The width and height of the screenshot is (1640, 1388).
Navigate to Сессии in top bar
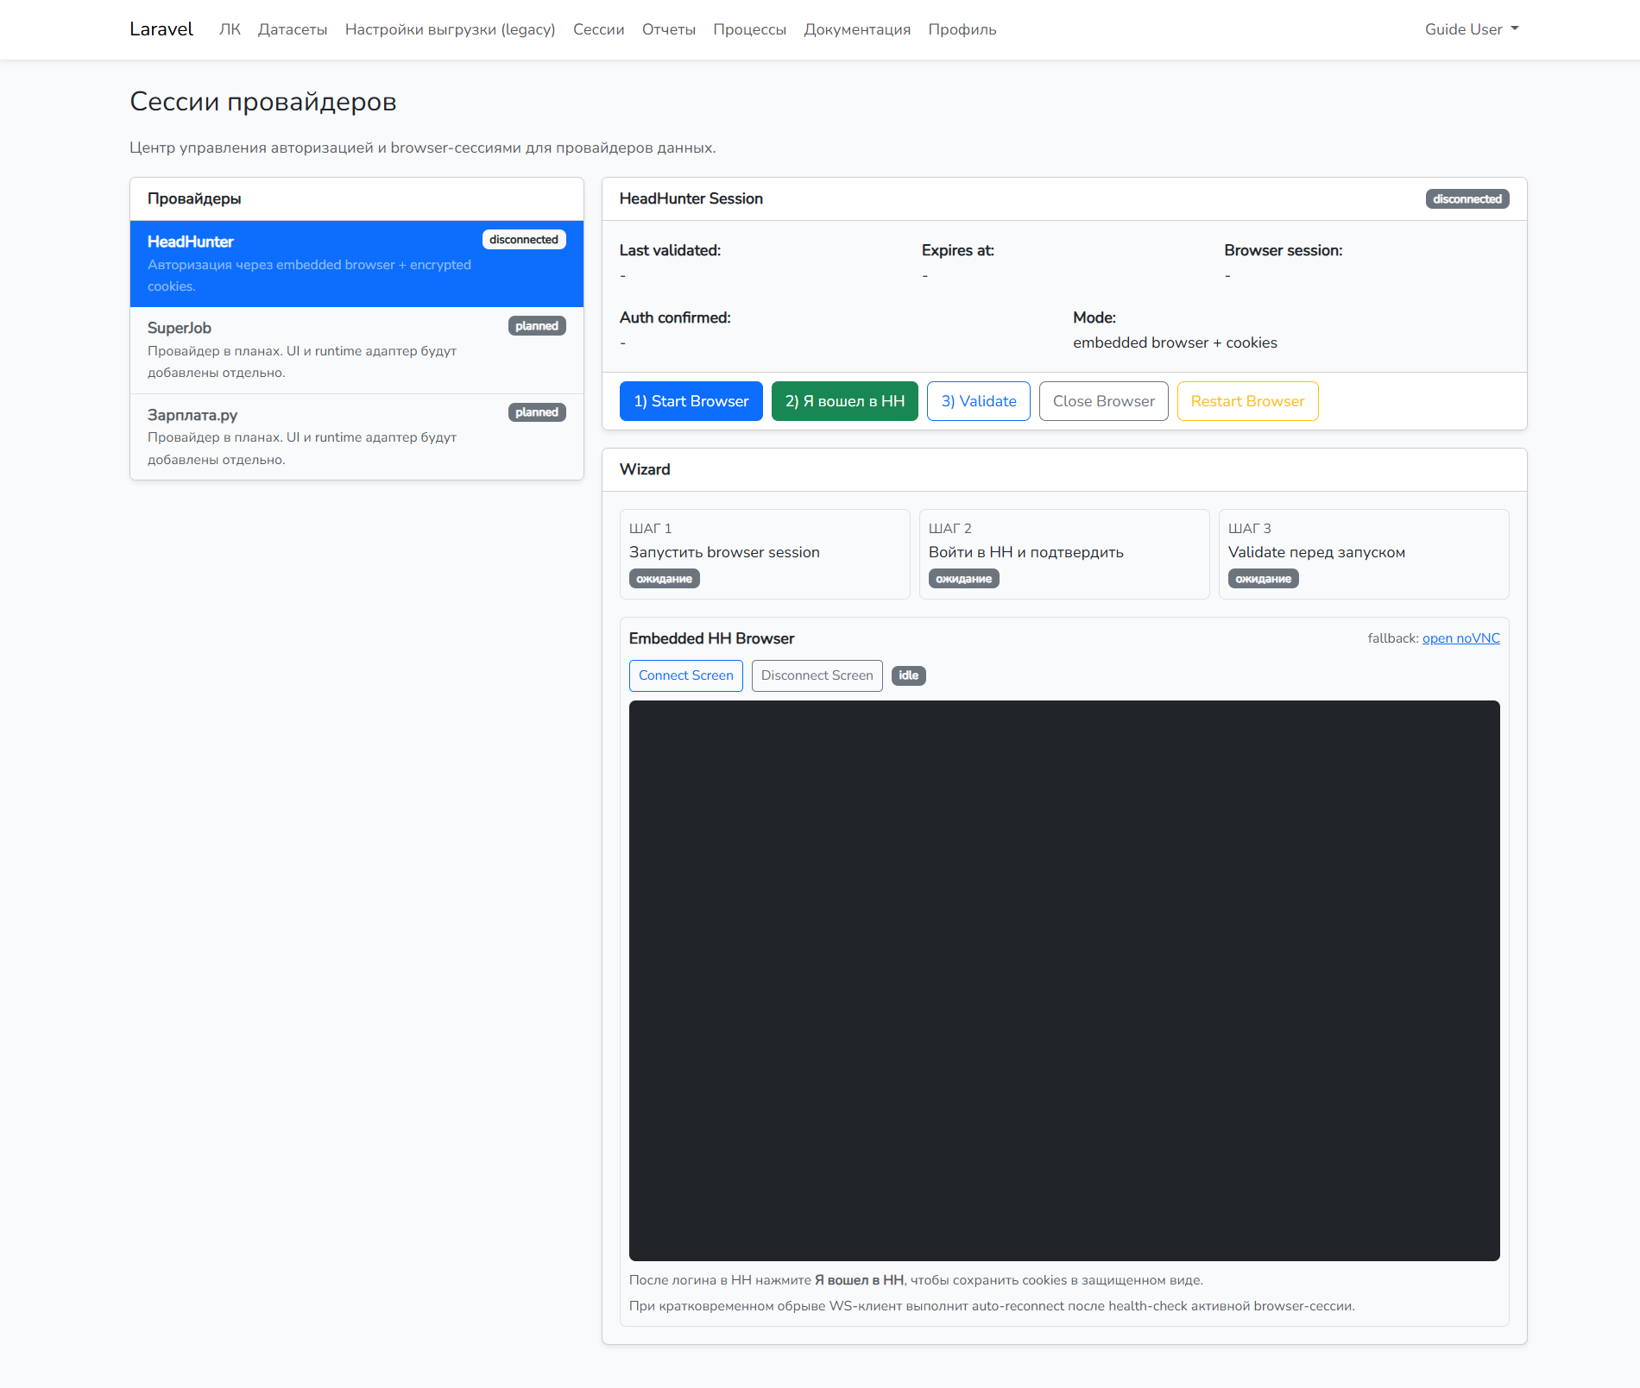[598, 29]
